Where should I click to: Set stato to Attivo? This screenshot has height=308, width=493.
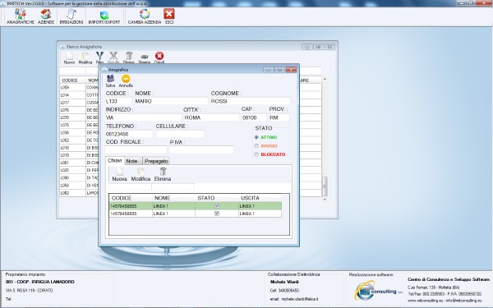[x=256, y=137]
